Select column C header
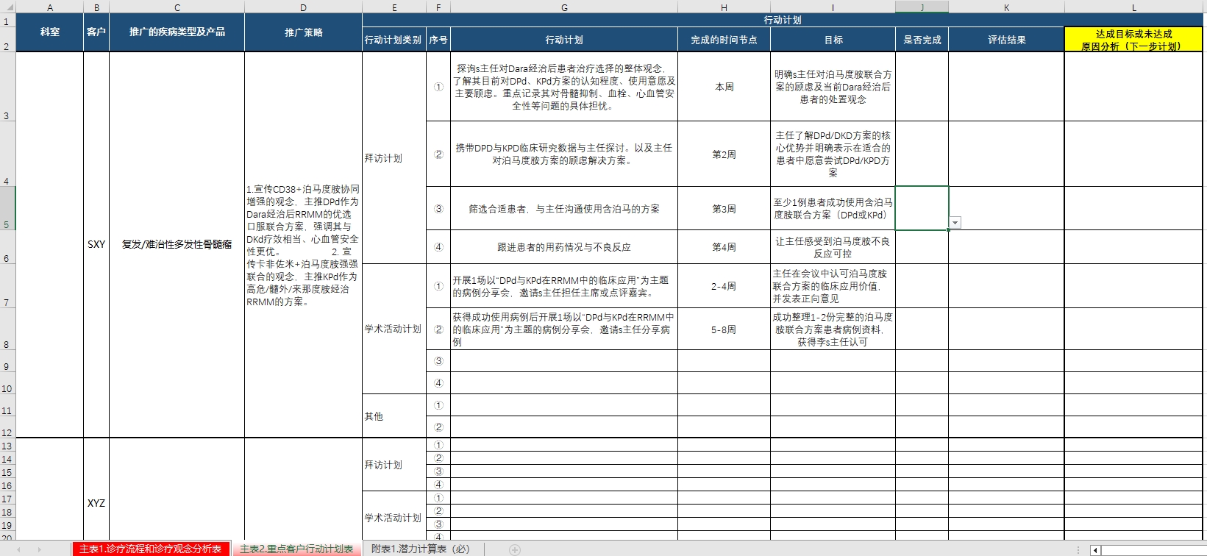The width and height of the screenshot is (1207, 556). (177, 7)
